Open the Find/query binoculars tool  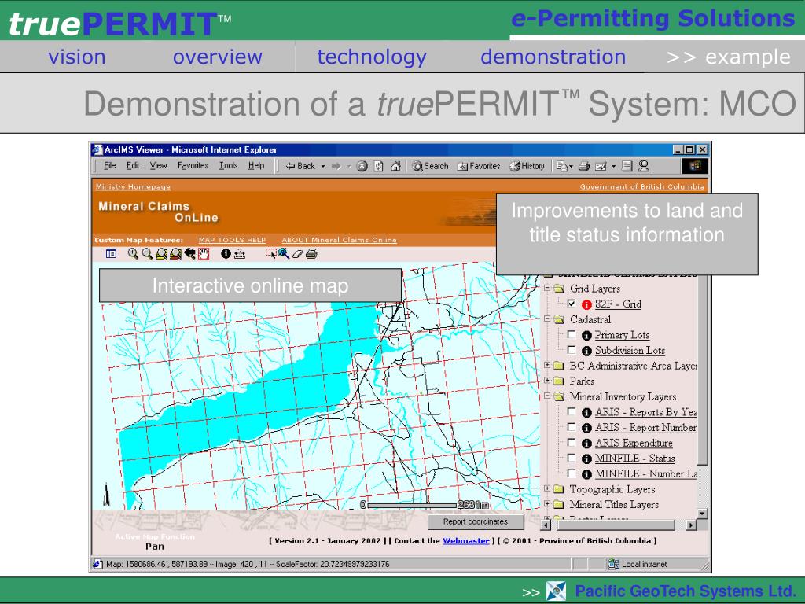(x=283, y=254)
